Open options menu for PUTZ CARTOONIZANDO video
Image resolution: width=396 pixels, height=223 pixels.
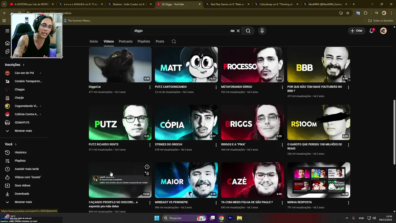pyautogui.click(x=216, y=87)
